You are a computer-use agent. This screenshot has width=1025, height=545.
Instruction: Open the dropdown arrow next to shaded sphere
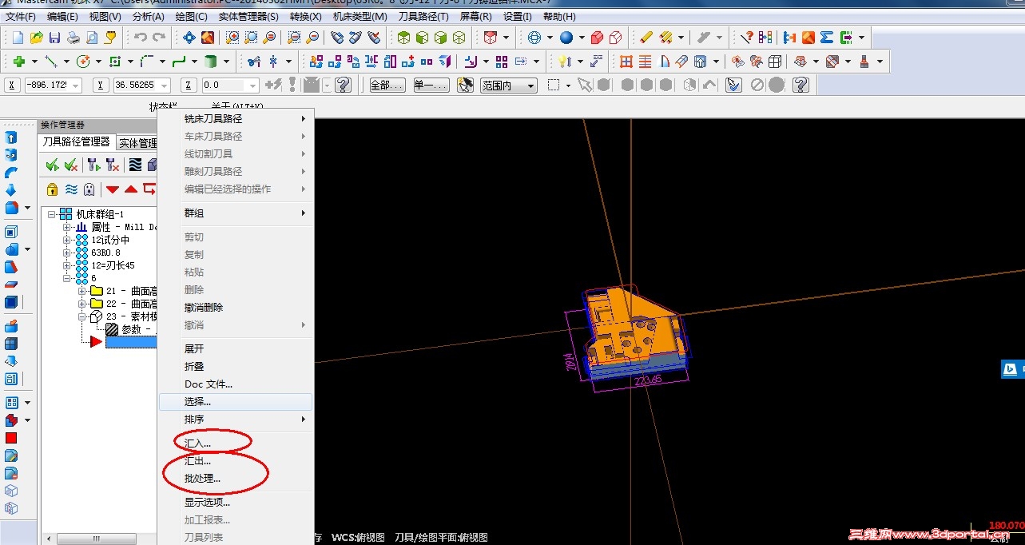coord(582,37)
